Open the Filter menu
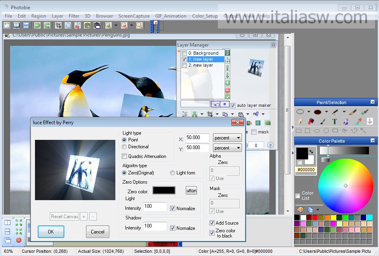Screen dimensions: 379x256 (x=74, y=16)
